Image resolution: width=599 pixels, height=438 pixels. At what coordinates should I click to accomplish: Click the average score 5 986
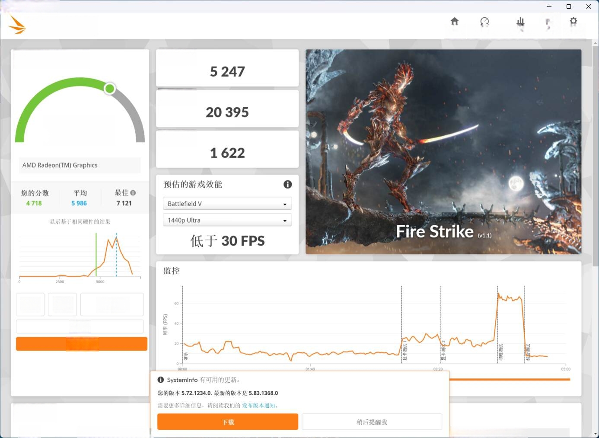tap(79, 203)
